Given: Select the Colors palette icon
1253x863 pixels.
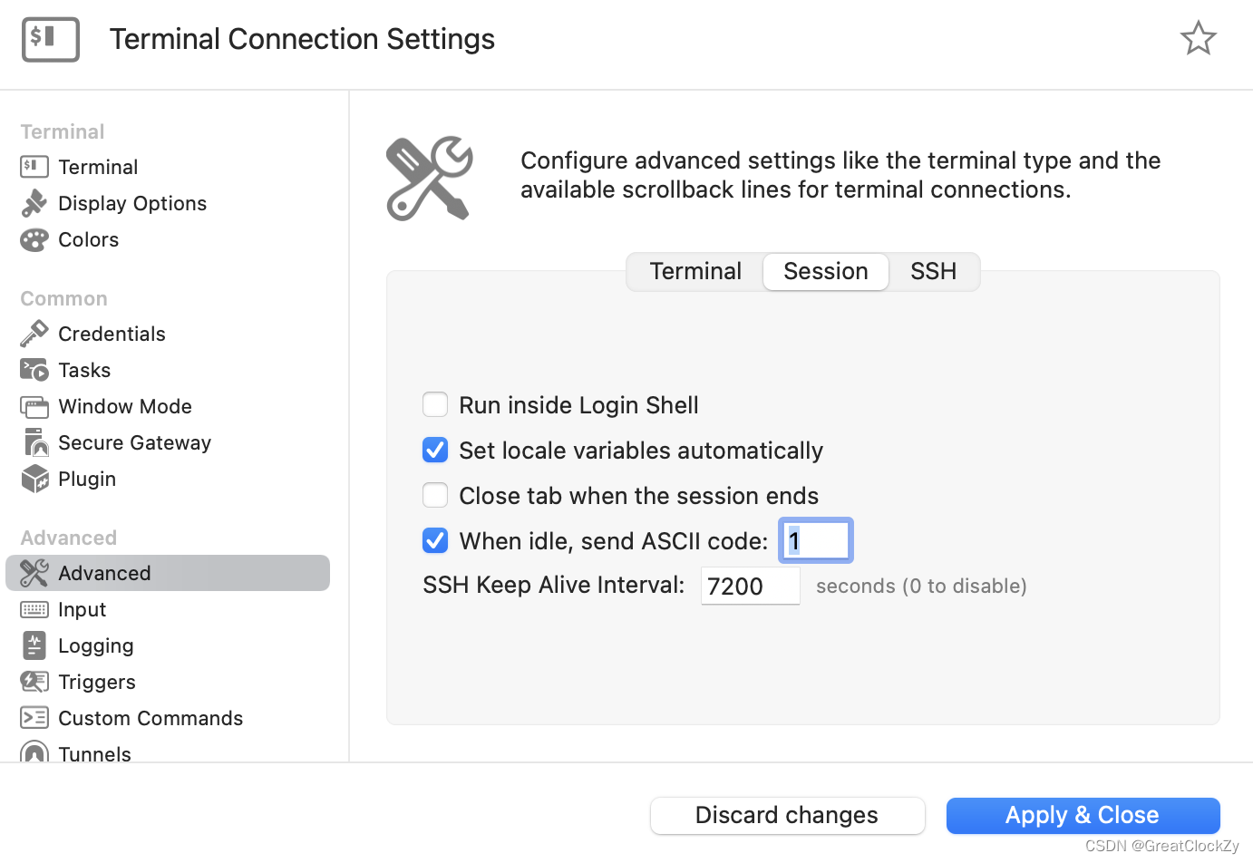Looking at the screenshot, I should pyautogui.click(x=34, y=239).
